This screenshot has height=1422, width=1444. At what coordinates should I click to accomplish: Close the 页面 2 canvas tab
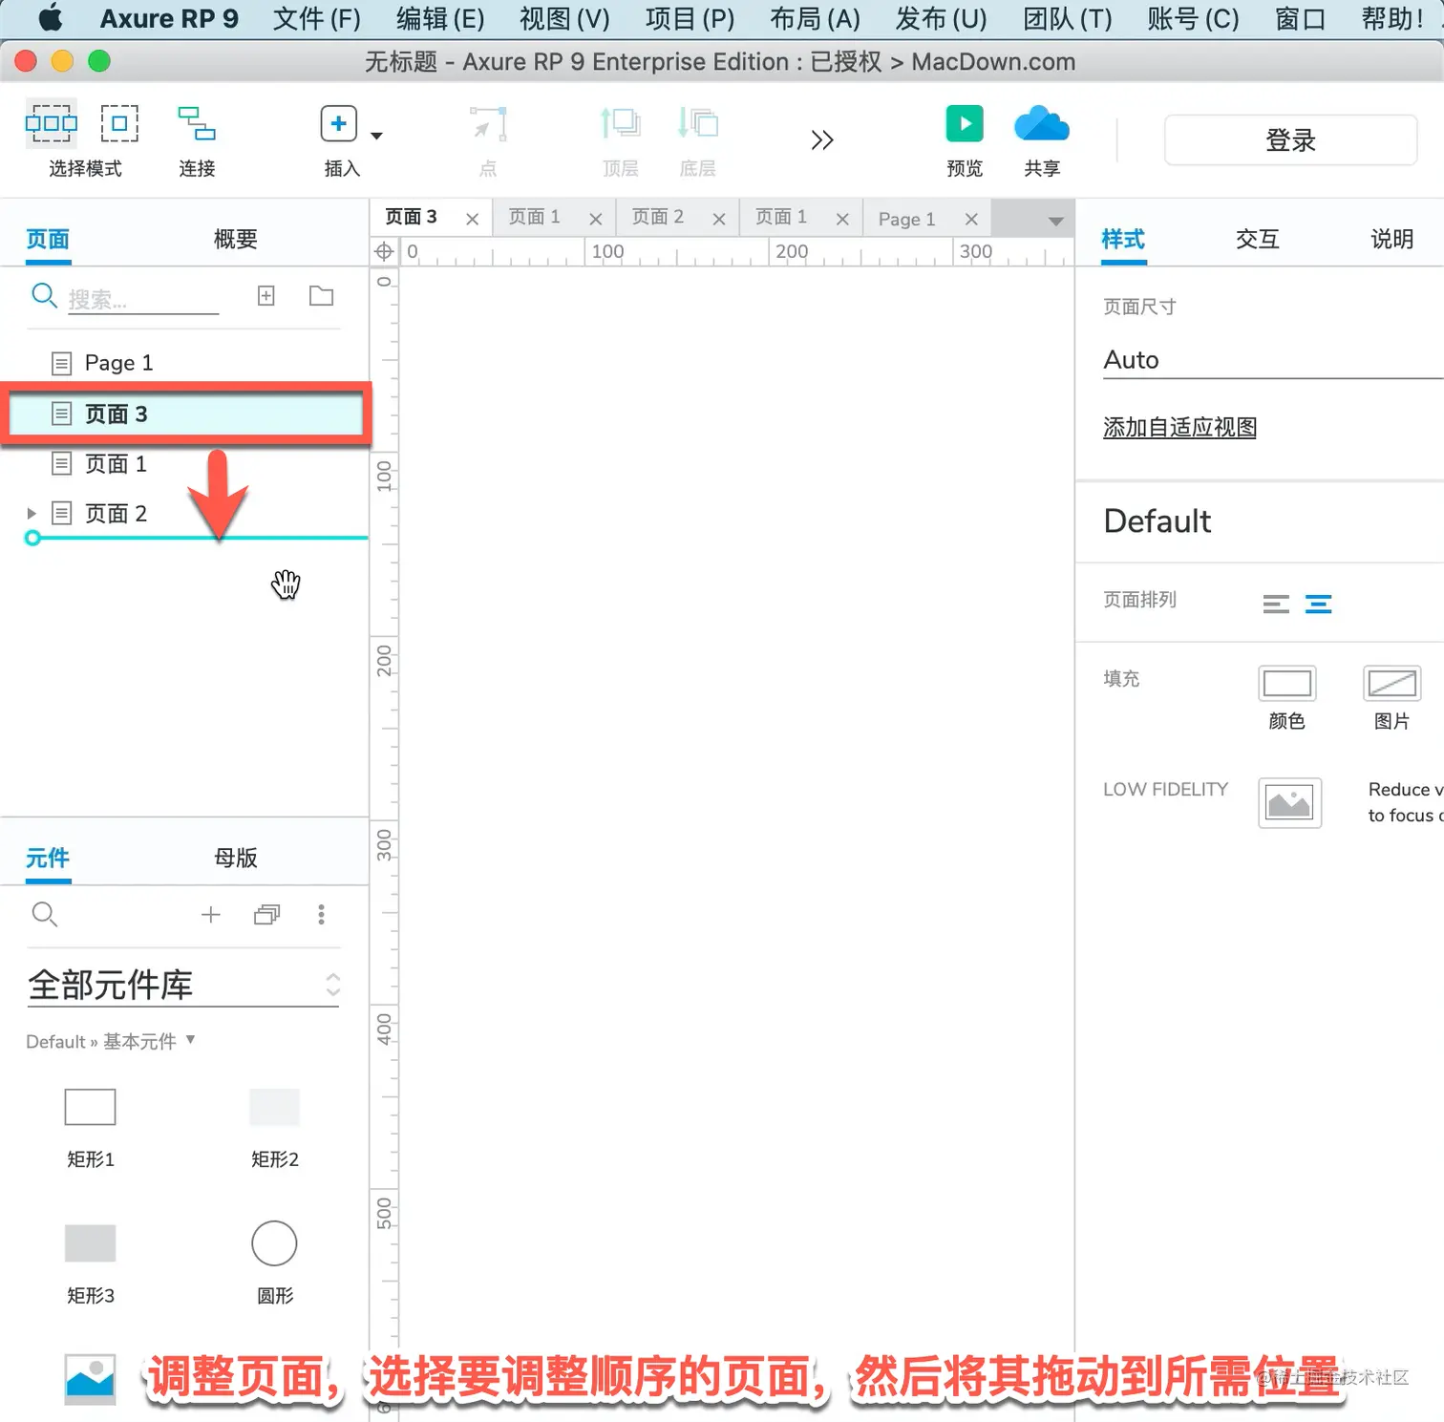point(719,219)
